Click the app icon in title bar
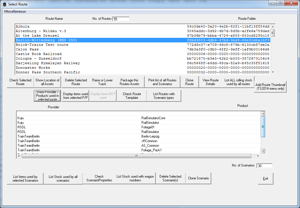The width and height of the screenshot is (300, 208). 4,4
